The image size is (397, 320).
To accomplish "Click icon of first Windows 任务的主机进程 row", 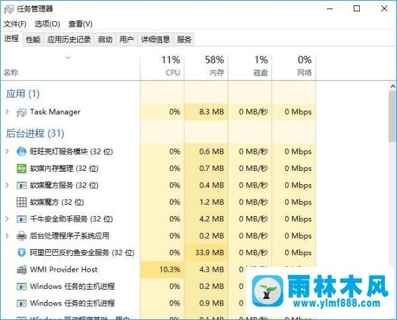I will [x=21, y=286].
